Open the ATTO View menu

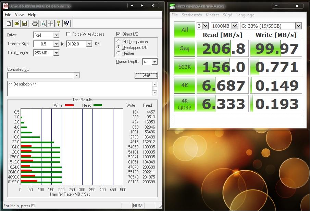(19, 15)
